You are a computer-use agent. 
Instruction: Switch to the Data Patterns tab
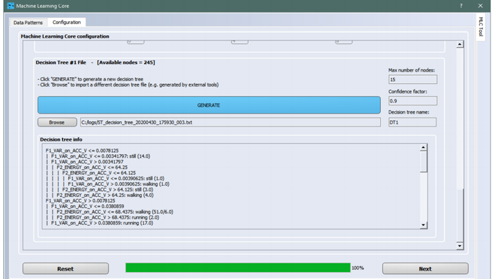28,23
